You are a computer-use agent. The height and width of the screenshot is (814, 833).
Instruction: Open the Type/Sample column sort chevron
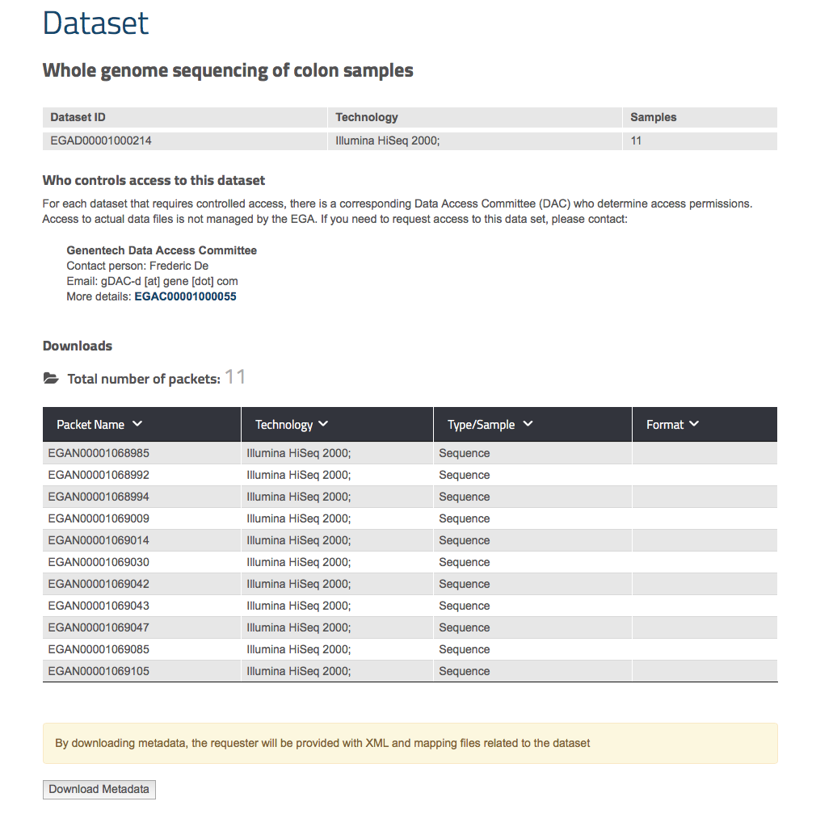pos(528,424)
